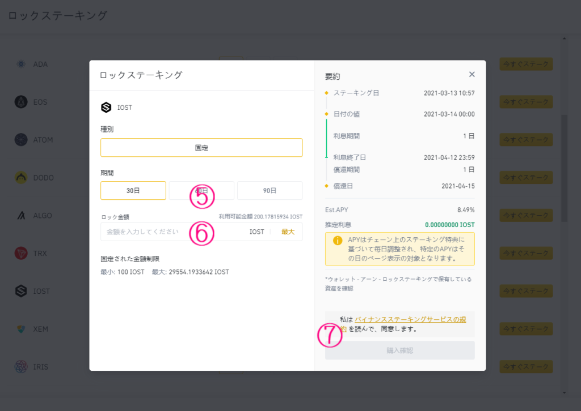Click the staking date 2021-03-13 10:57
581x411 pixels.
click(449, 93)
